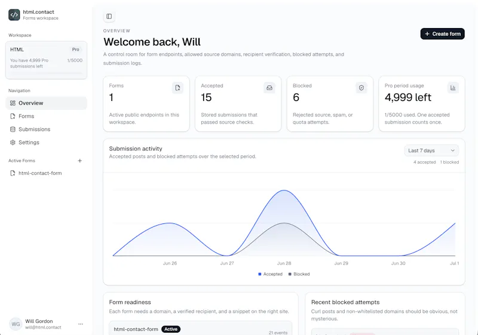Screen dimensions: 478x335
Task: Click the Active Forms section label
Action: 22,161
